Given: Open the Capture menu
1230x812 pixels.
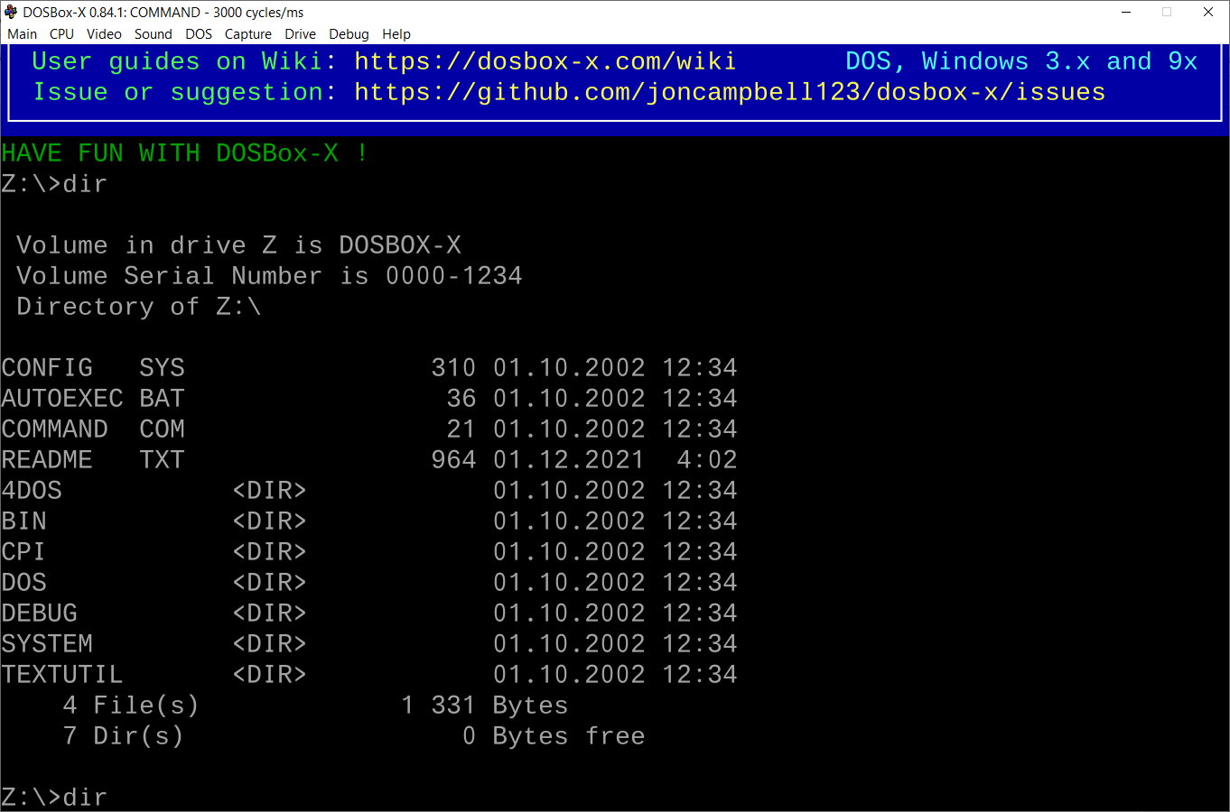Looking at the screenshot, I should (247, 33).
